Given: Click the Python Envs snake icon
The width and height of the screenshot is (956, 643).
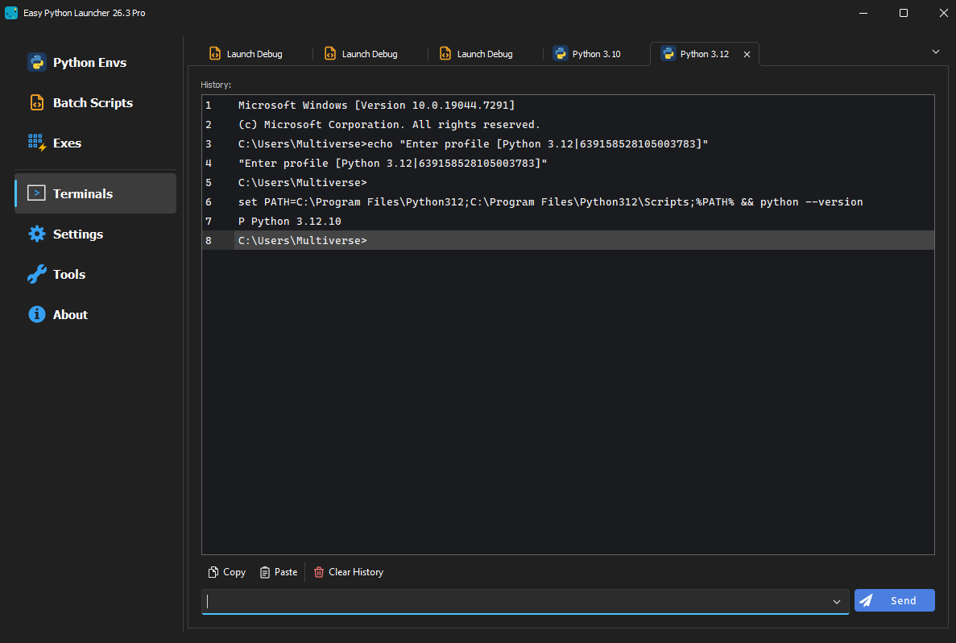Looking at the screenshot, I should point(36,62).
